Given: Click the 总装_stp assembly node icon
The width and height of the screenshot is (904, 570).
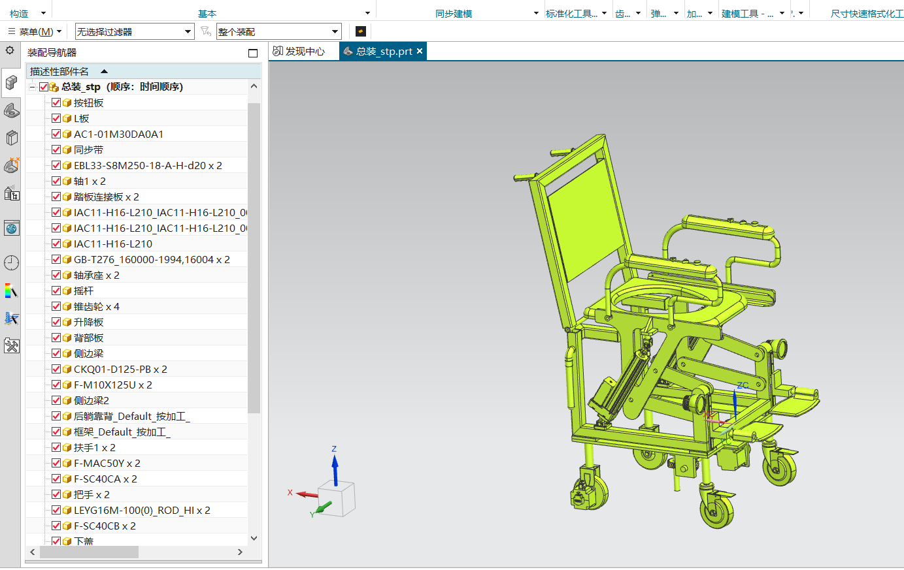Looking at the screenshot, I should coord(54,87).
